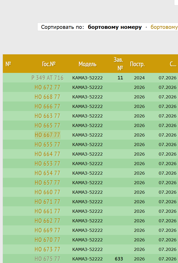Open vehicle link НО 668 77
Viewport: 178px width, 263px height.
point(47,97)
